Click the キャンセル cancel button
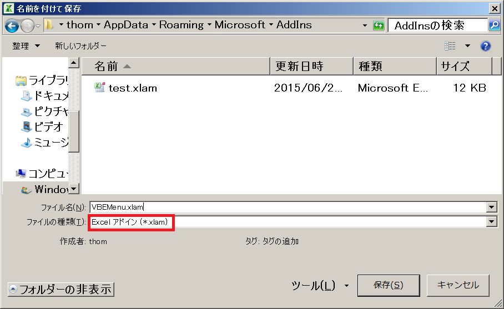Image resolution: width=504 pixels, height=309 pixels. (458, 285)
